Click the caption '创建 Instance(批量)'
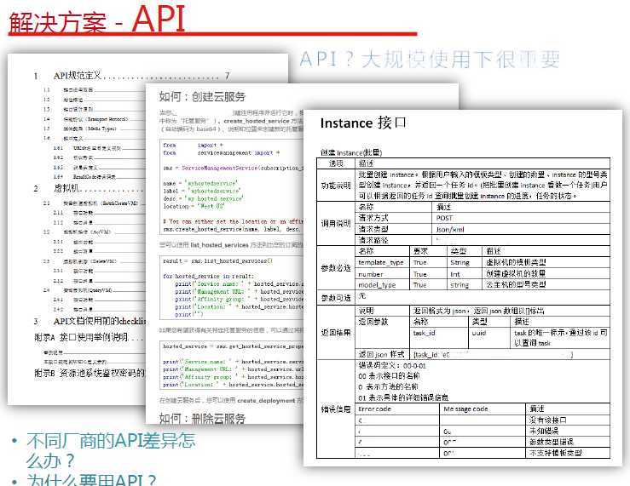 pos(350,152)
